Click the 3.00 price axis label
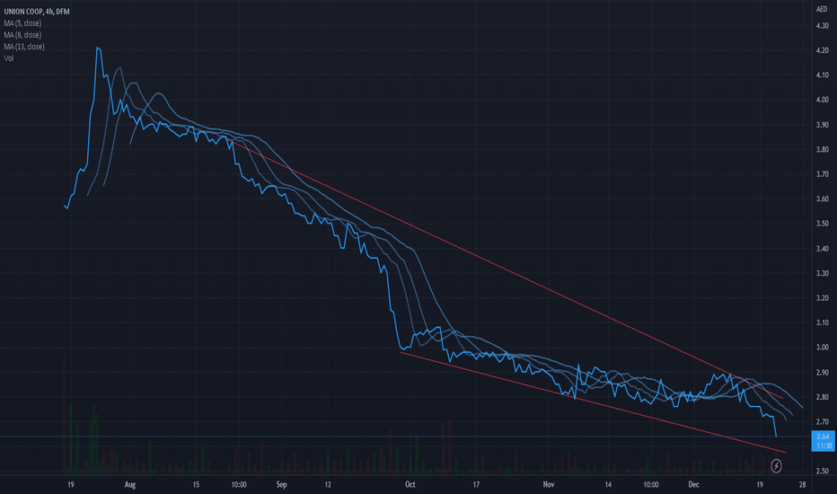Image resolution: width=837 pixels, height=494 pixels. tap(823, 347)
